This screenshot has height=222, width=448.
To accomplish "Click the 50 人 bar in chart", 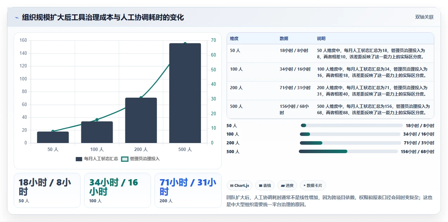I will (53, 137).
